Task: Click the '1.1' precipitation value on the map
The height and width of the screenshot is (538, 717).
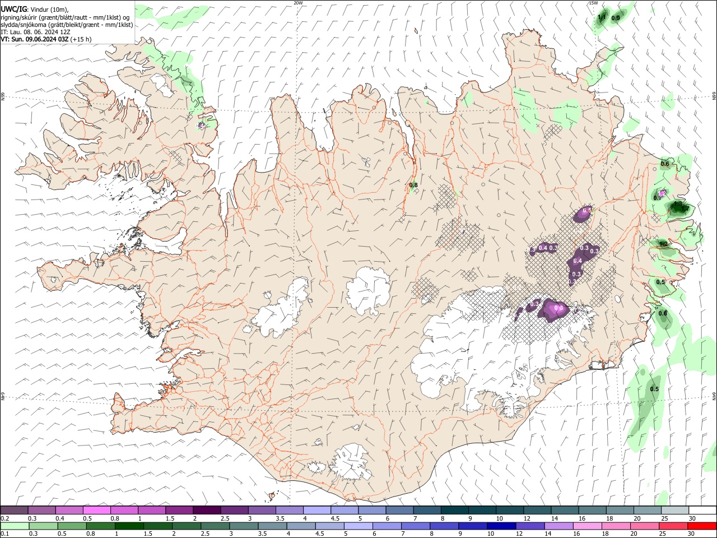Action: tap(602, 17)
